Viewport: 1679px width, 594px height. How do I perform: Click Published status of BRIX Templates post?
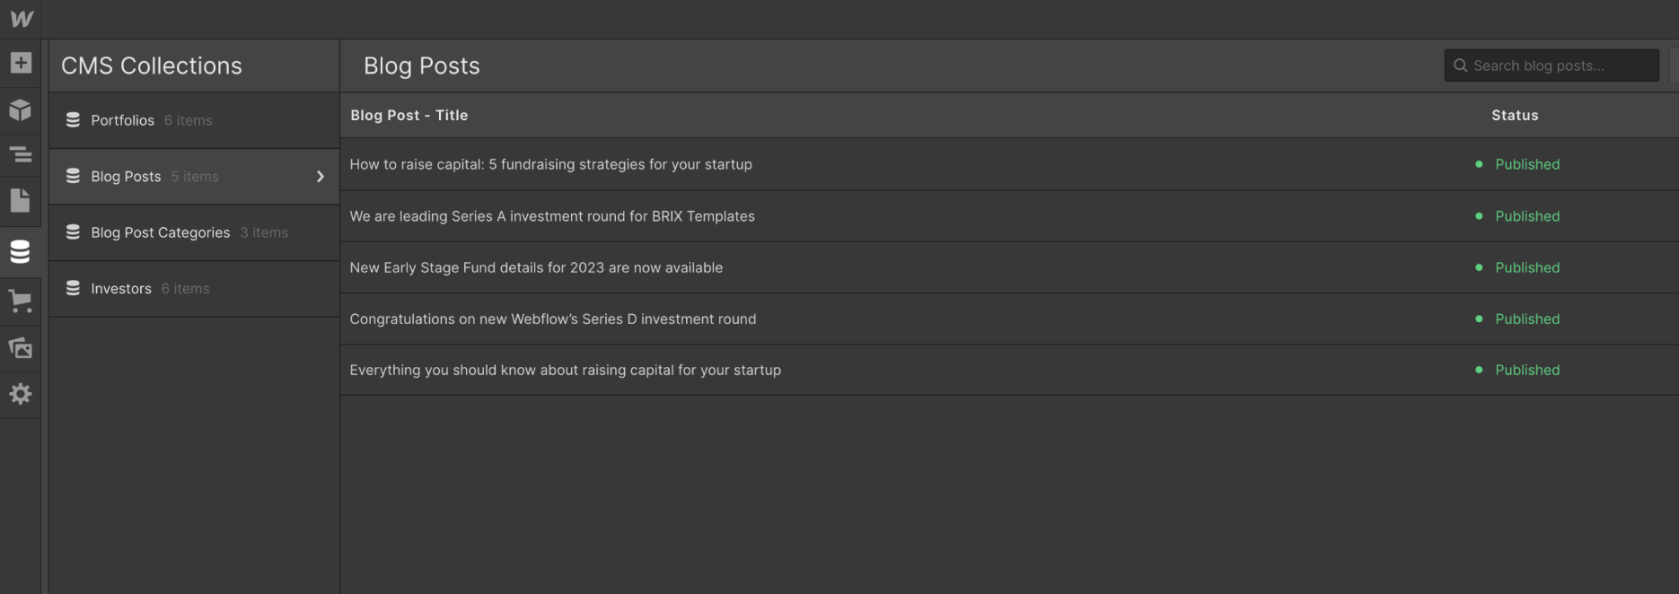pos(1527,216)
